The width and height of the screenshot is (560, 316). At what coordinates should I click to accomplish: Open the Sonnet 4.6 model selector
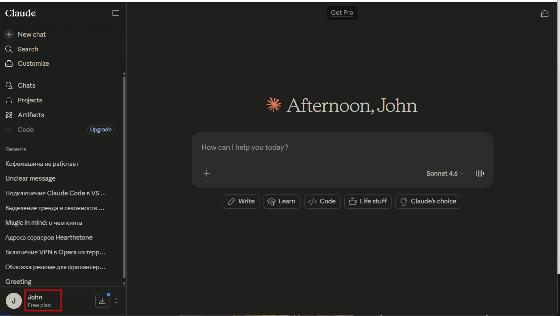(445, 173)
